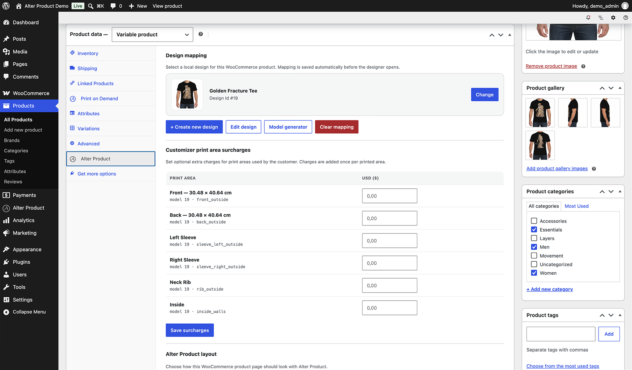The width and height of the screenshot is (632, 370).
Task: Click help icon beside Remove product image
Action: point(583,66)
